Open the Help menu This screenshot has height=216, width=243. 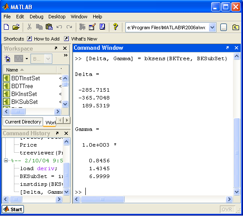[98, 17]
